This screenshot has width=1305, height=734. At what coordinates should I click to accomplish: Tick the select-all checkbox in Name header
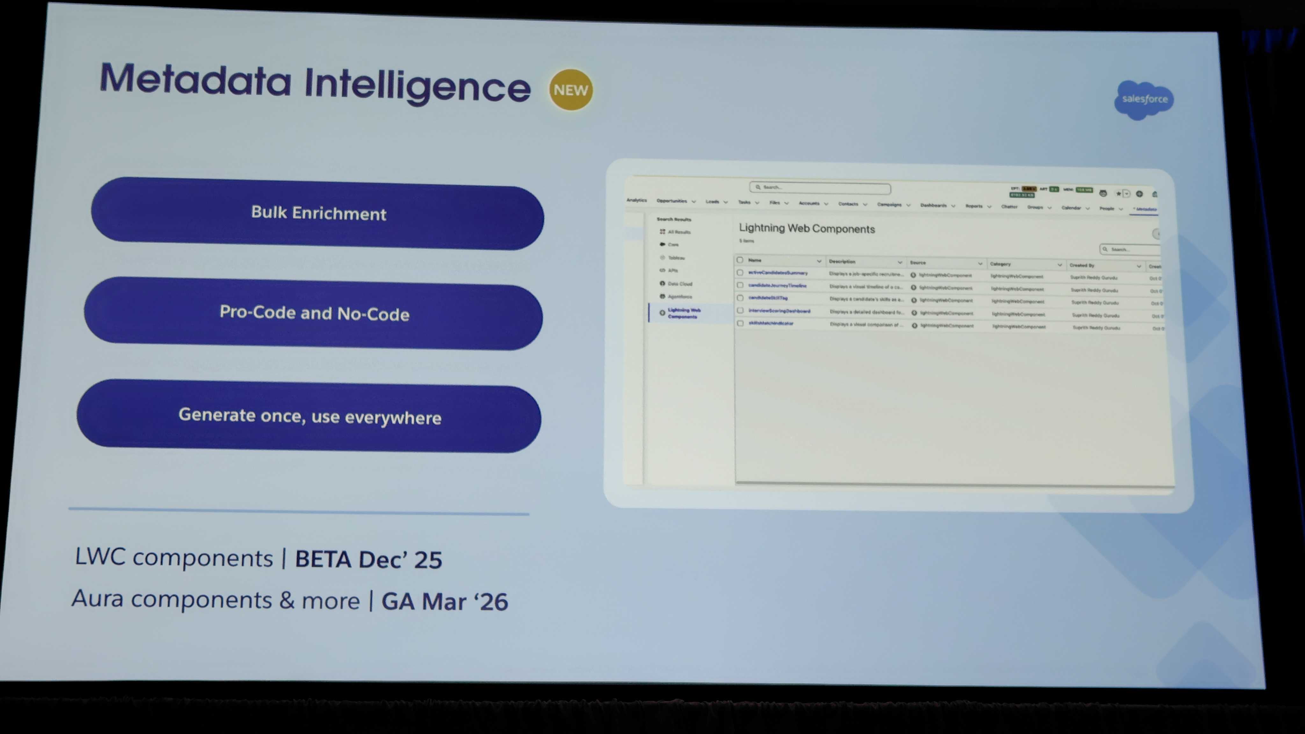pyautogui.click(x=739, y=260)
